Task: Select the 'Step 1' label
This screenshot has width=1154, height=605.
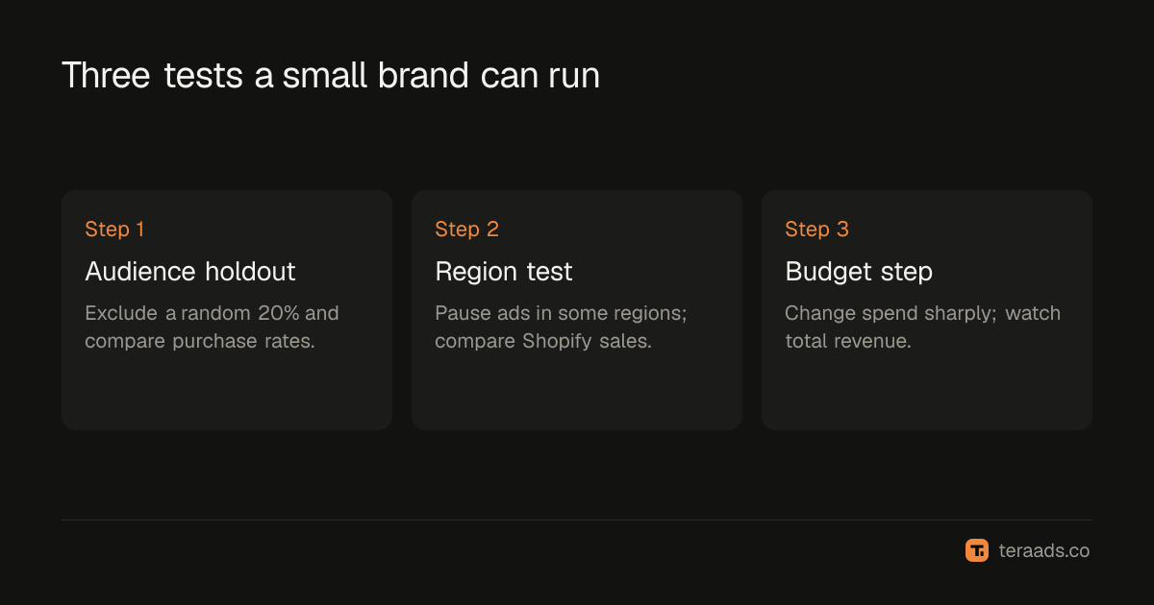Action: coord(114,230)
